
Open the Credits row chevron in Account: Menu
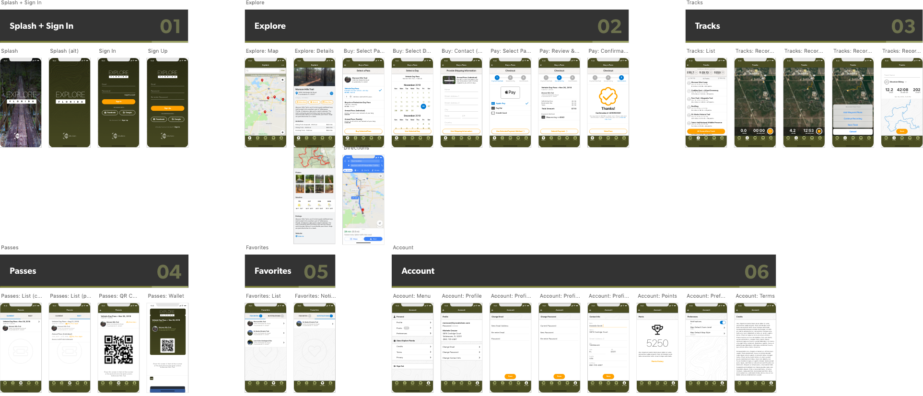tap(431, 346)
